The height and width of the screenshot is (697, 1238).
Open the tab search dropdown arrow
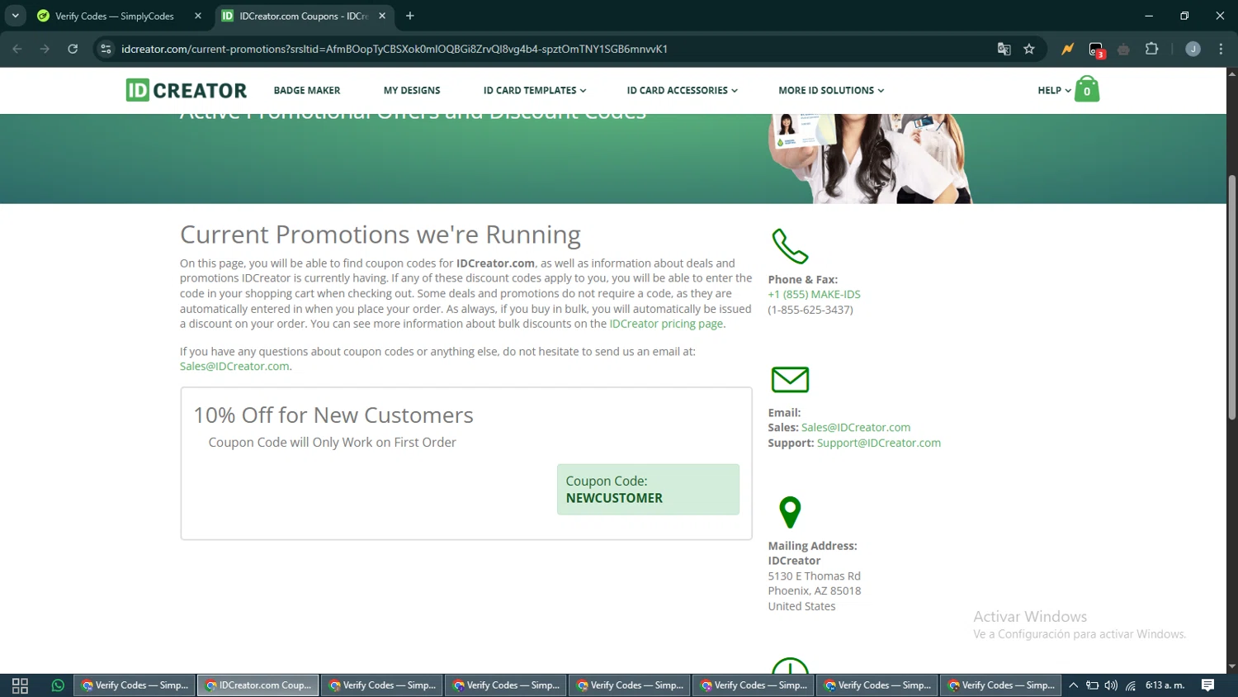click(x=15, y=16)
